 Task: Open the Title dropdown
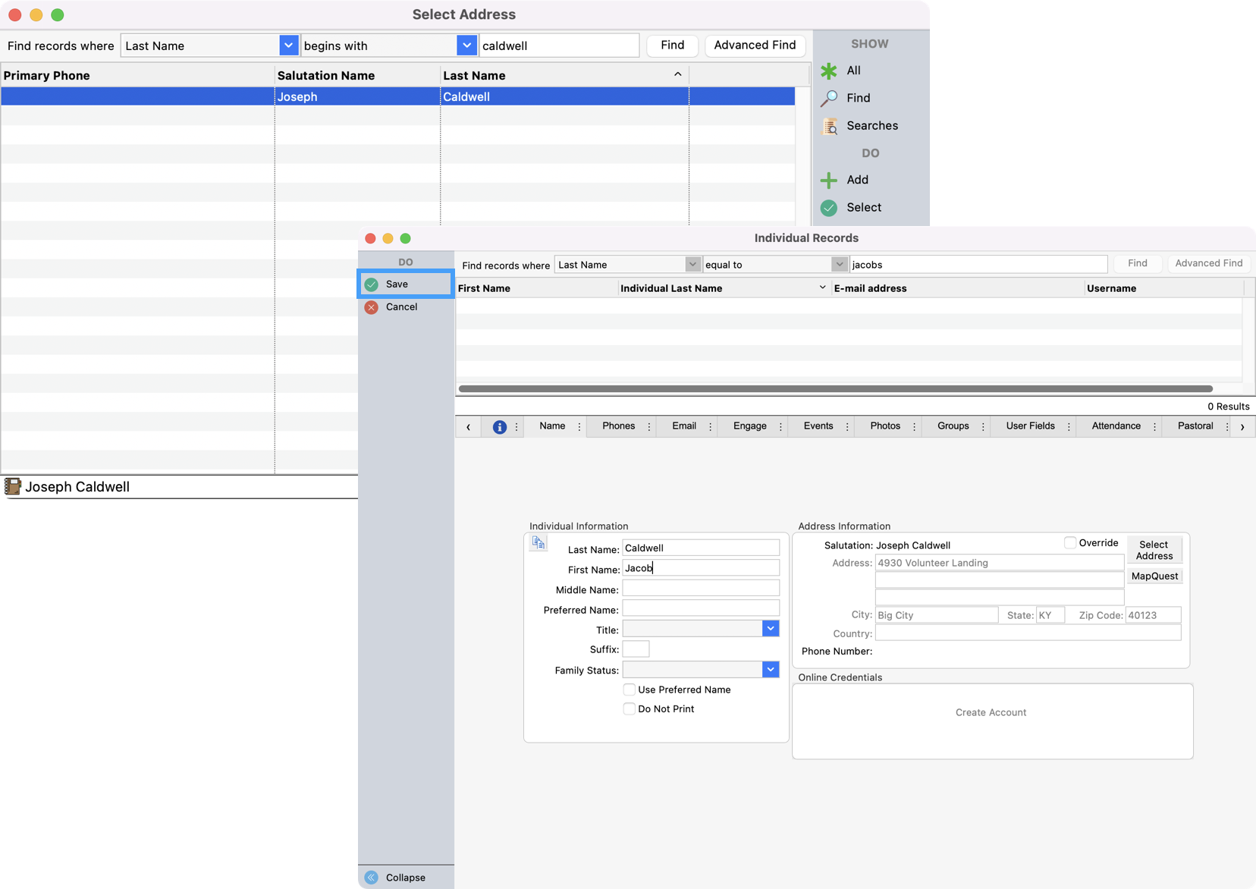pyautogui.click(x=770, y=629)
